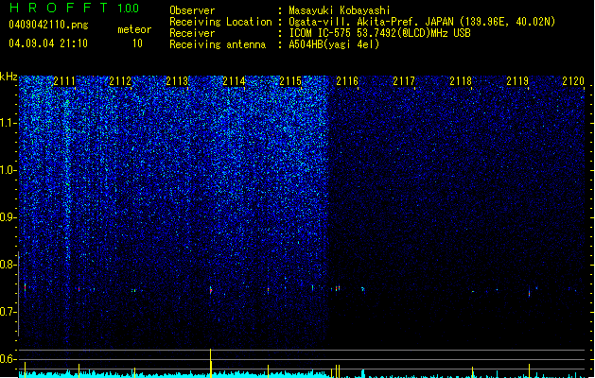Screen dimensions: 595x378
Task: Click the 1.1 kHz axis label
Action: point(8,123)
